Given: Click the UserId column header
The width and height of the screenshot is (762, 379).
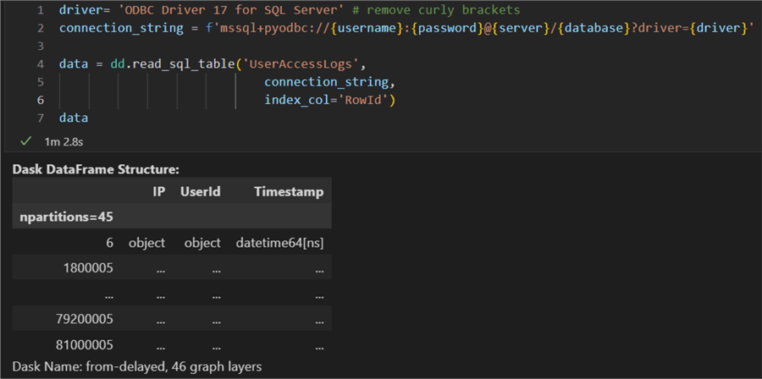Looking at the screenshot, I should tap(200, 192).
